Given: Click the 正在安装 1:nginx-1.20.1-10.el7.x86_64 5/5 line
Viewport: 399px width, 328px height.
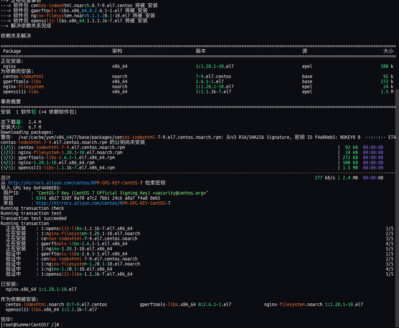Looking at the screenshot, I should click(199, 249).
